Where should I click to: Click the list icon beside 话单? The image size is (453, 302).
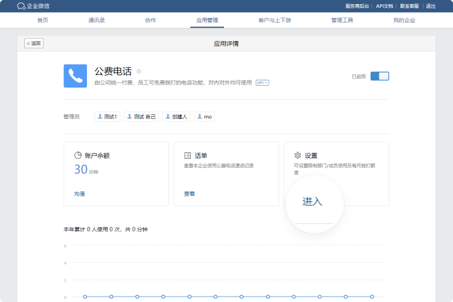point(187,155)
